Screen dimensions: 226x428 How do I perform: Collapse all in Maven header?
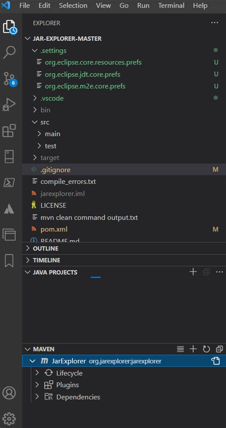(219, 349)
